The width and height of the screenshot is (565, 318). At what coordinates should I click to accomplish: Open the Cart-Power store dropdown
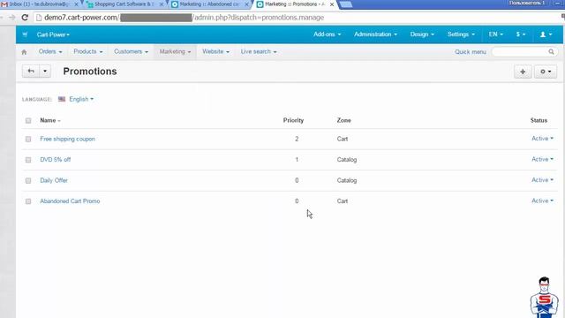53,34
